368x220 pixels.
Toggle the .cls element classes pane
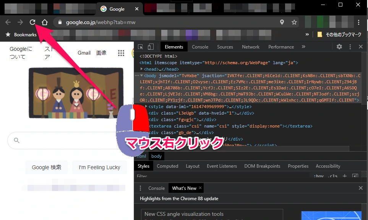coord(332,176)
